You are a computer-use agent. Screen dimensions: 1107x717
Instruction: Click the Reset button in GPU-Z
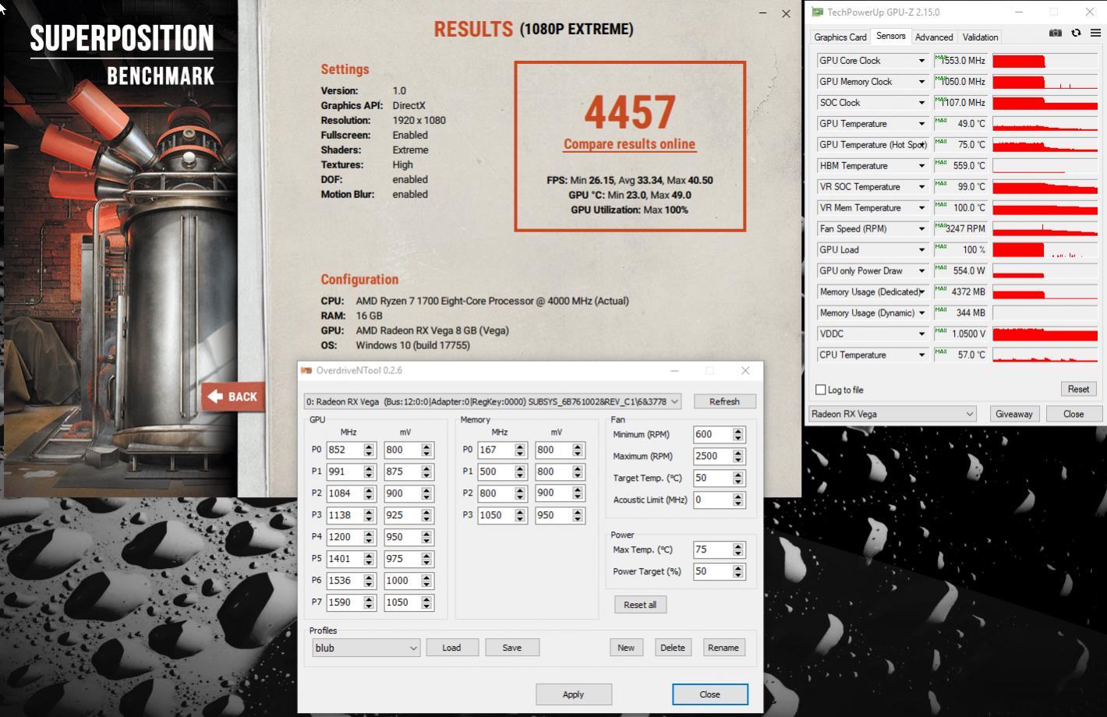click(x=1078, y=389)
